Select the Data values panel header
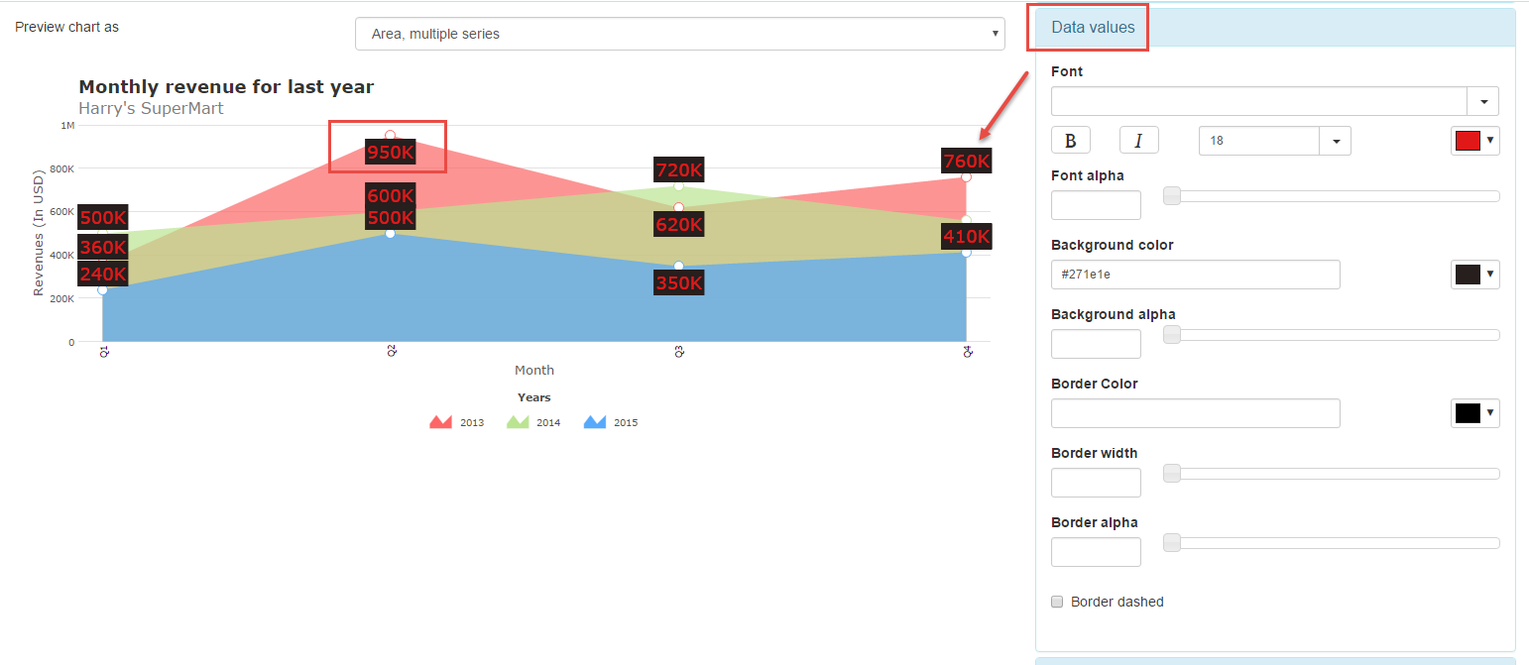The image size is (1529, 665). pyautogui.click(x=1087, y=27)
